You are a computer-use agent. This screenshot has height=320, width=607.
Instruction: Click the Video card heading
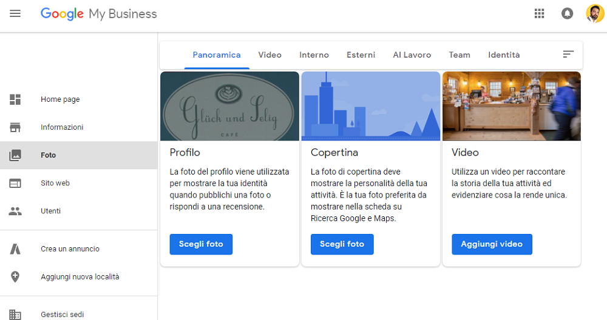pyautogui.click(x=465, y=153)
